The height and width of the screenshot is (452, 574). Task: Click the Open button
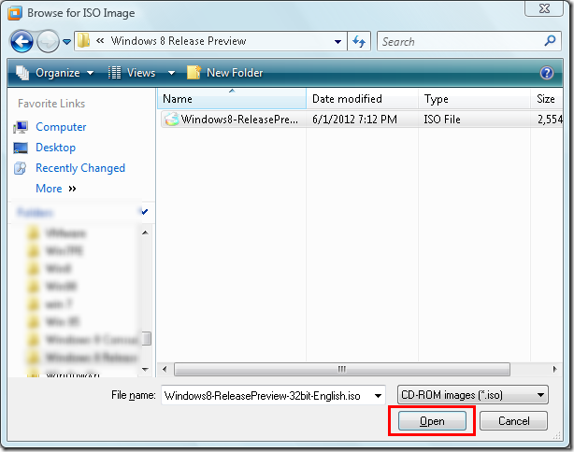[432, 421]
